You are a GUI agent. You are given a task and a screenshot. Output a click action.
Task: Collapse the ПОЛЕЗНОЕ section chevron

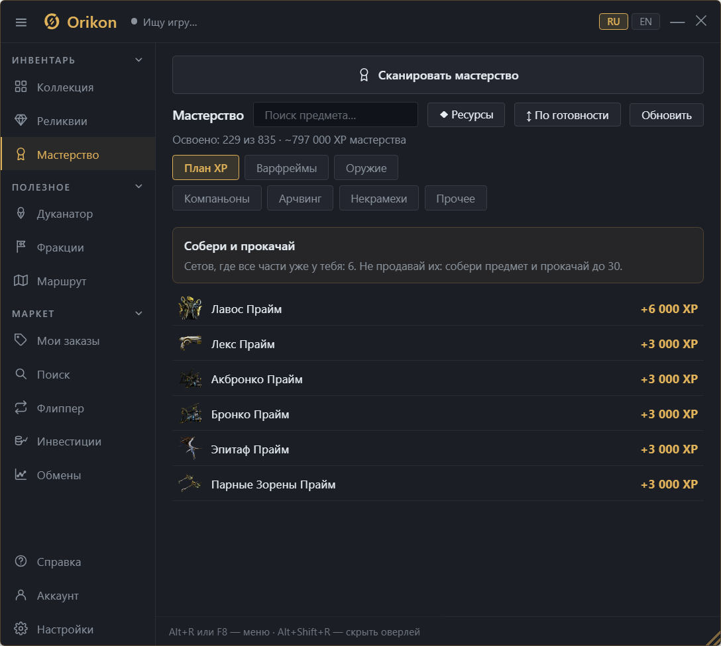139,187
